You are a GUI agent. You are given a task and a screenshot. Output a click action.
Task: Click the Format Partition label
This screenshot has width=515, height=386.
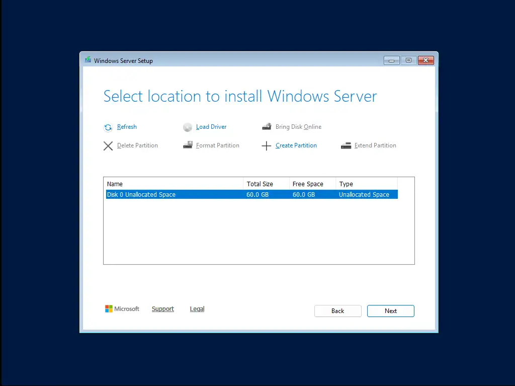[217, 145]
